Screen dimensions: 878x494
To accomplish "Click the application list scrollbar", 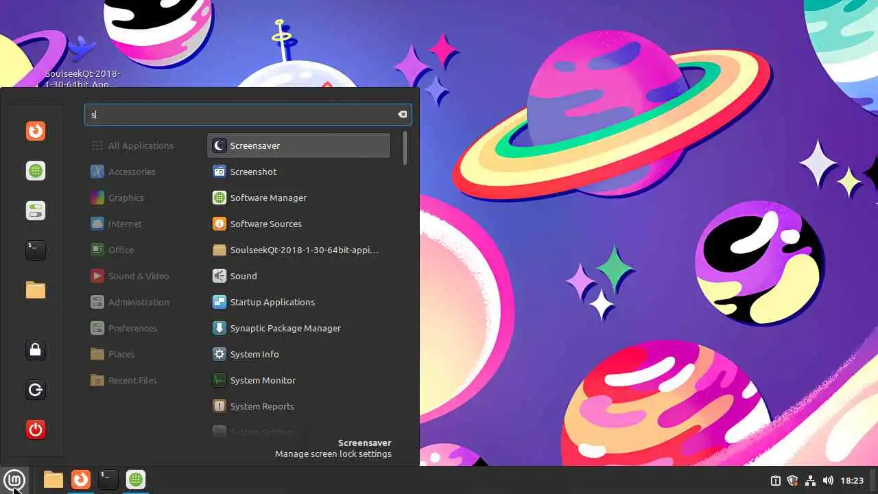I will (405, 148).
